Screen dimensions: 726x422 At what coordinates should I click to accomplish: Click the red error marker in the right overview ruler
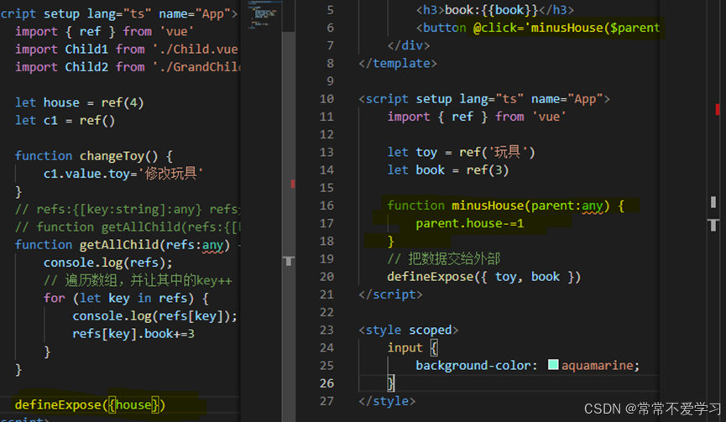pyautogui.click(x=718, y=110)
